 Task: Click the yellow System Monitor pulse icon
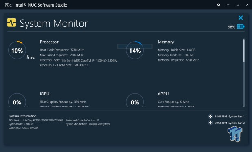11,22
